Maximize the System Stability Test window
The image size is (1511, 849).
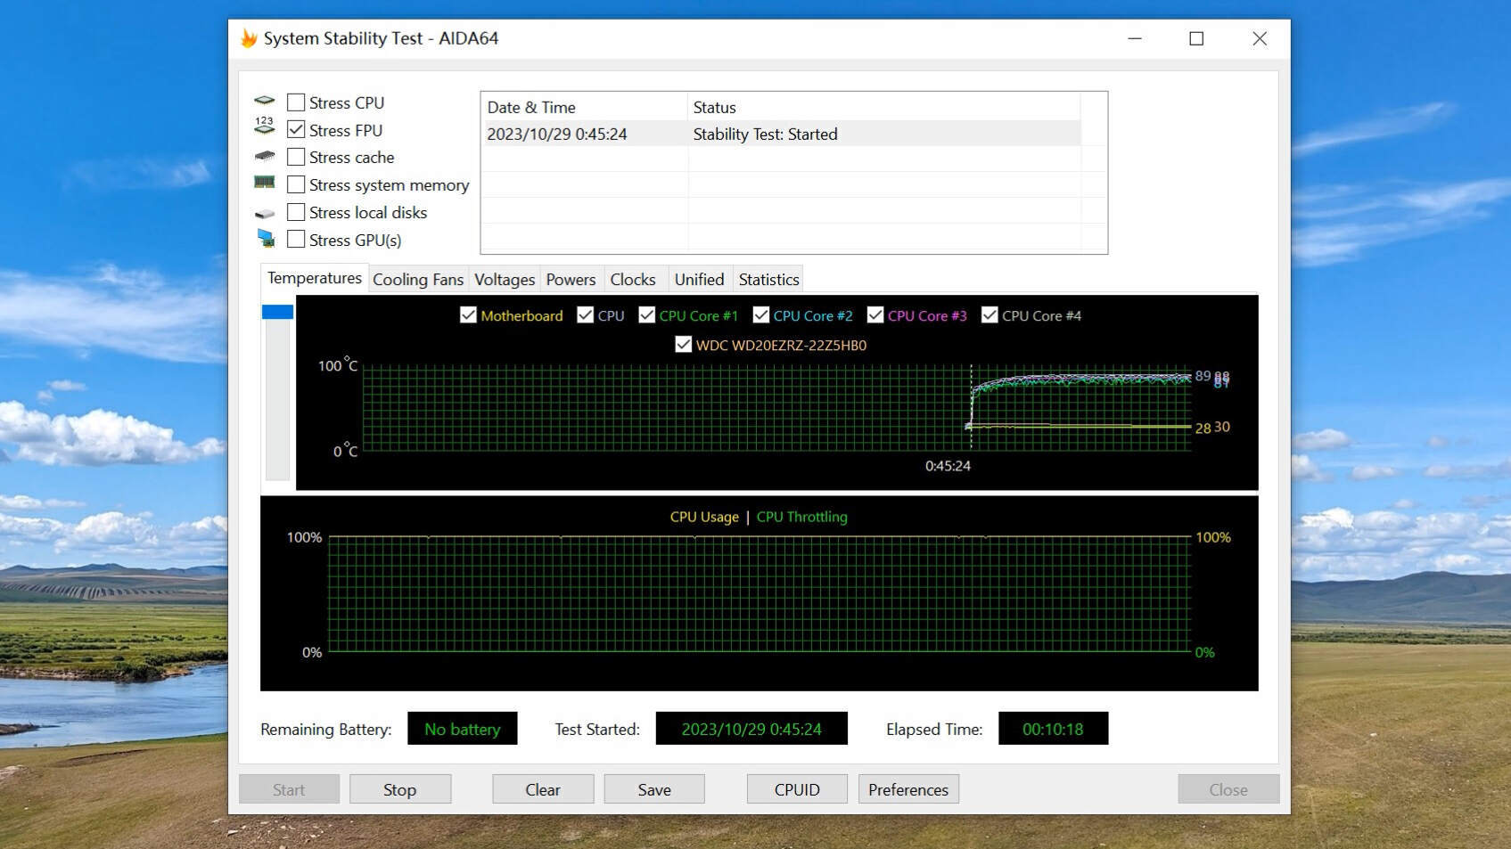1196,38
